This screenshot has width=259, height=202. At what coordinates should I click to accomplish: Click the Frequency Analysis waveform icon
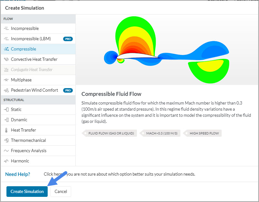tap(6, 151)
